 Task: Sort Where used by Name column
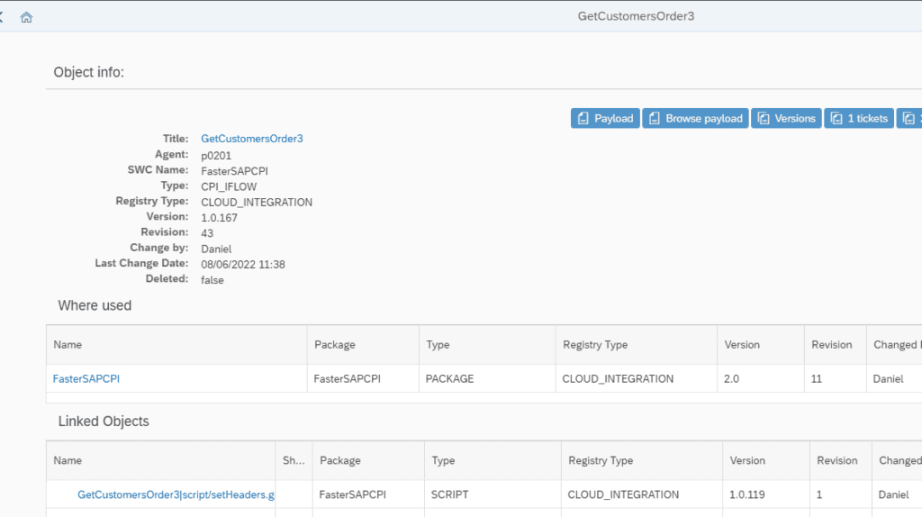pyautogui.click(x=176, y=345)
